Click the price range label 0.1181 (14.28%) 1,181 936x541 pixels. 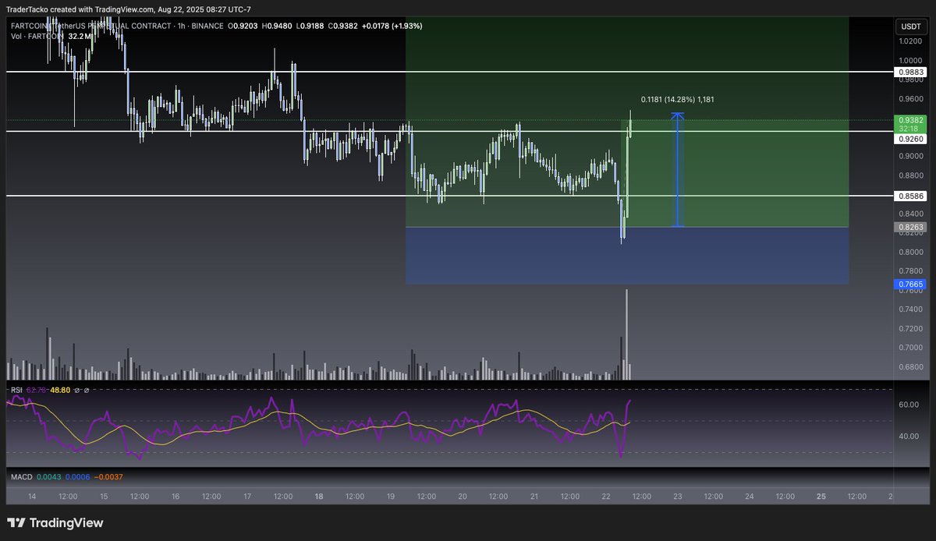pyautogui.click(x=678, y=100)
